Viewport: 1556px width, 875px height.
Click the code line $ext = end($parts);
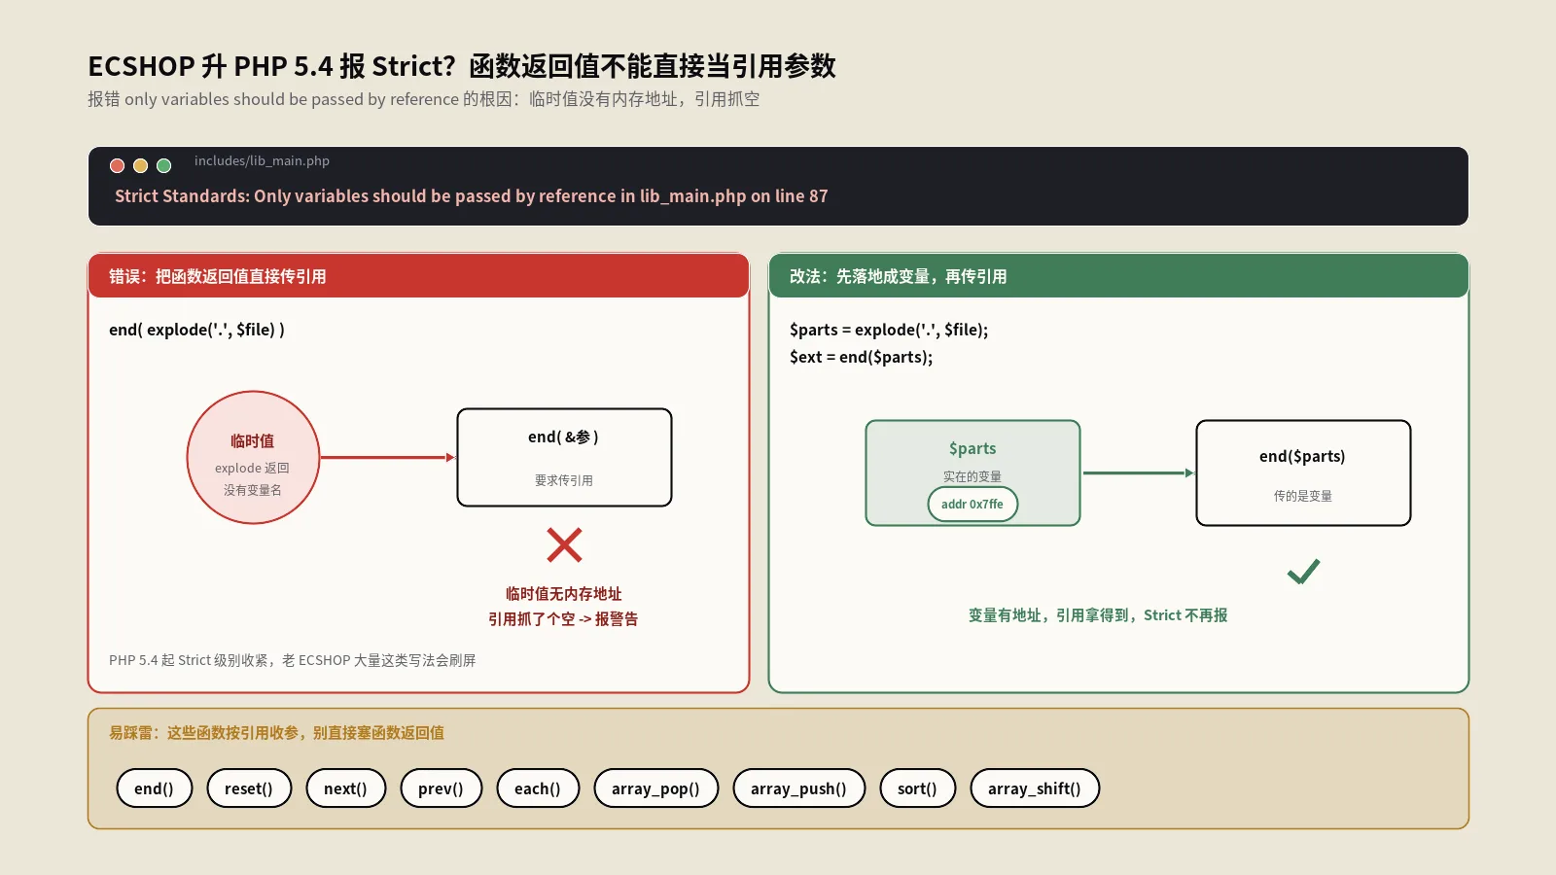pos(861,357)
